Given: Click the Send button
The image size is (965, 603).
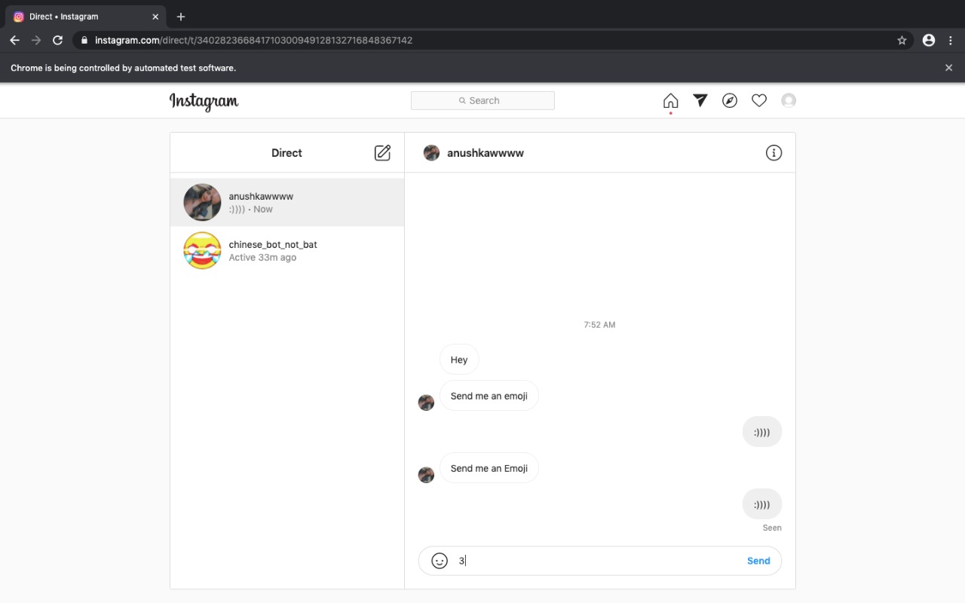Looking at the screenshot, I should [x=758, y=561].
